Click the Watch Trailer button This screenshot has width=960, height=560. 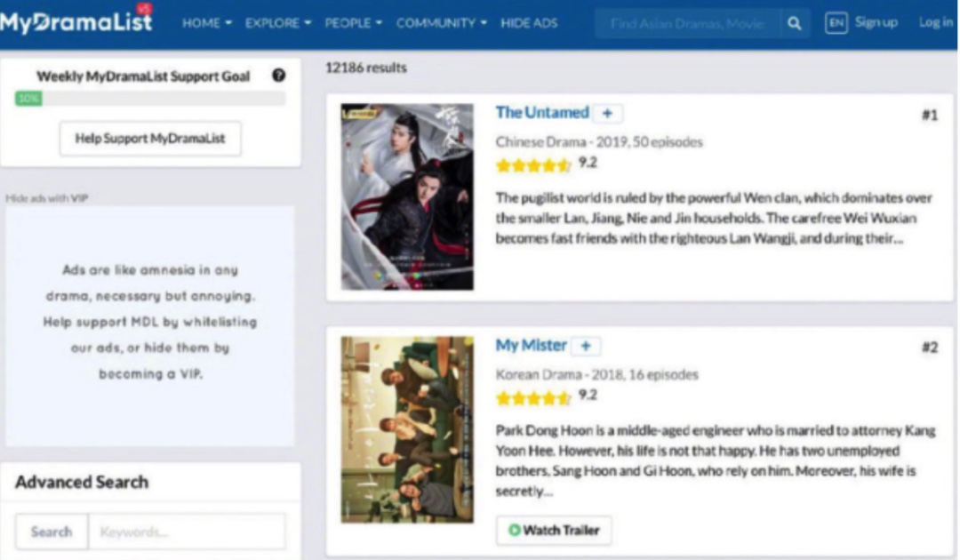pos(554,531)
